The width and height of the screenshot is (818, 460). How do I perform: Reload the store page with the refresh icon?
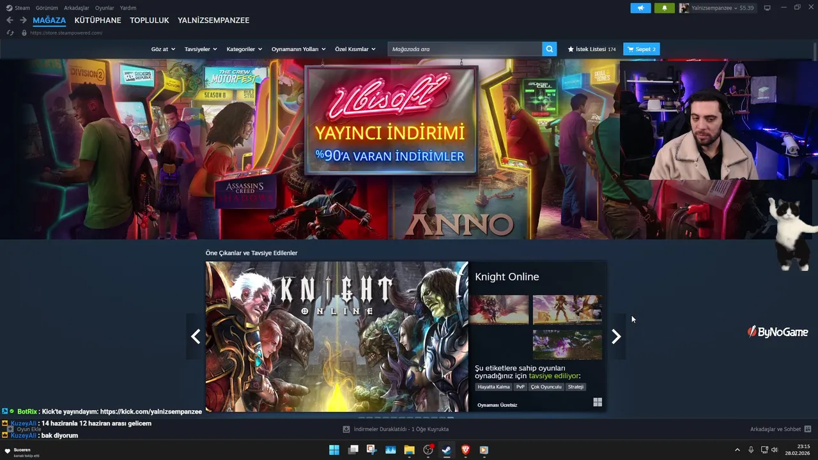point(10,33)
